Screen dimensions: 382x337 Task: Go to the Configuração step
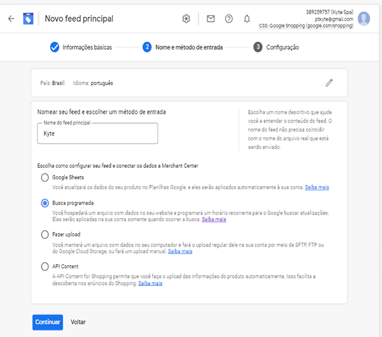click(276, 47)
